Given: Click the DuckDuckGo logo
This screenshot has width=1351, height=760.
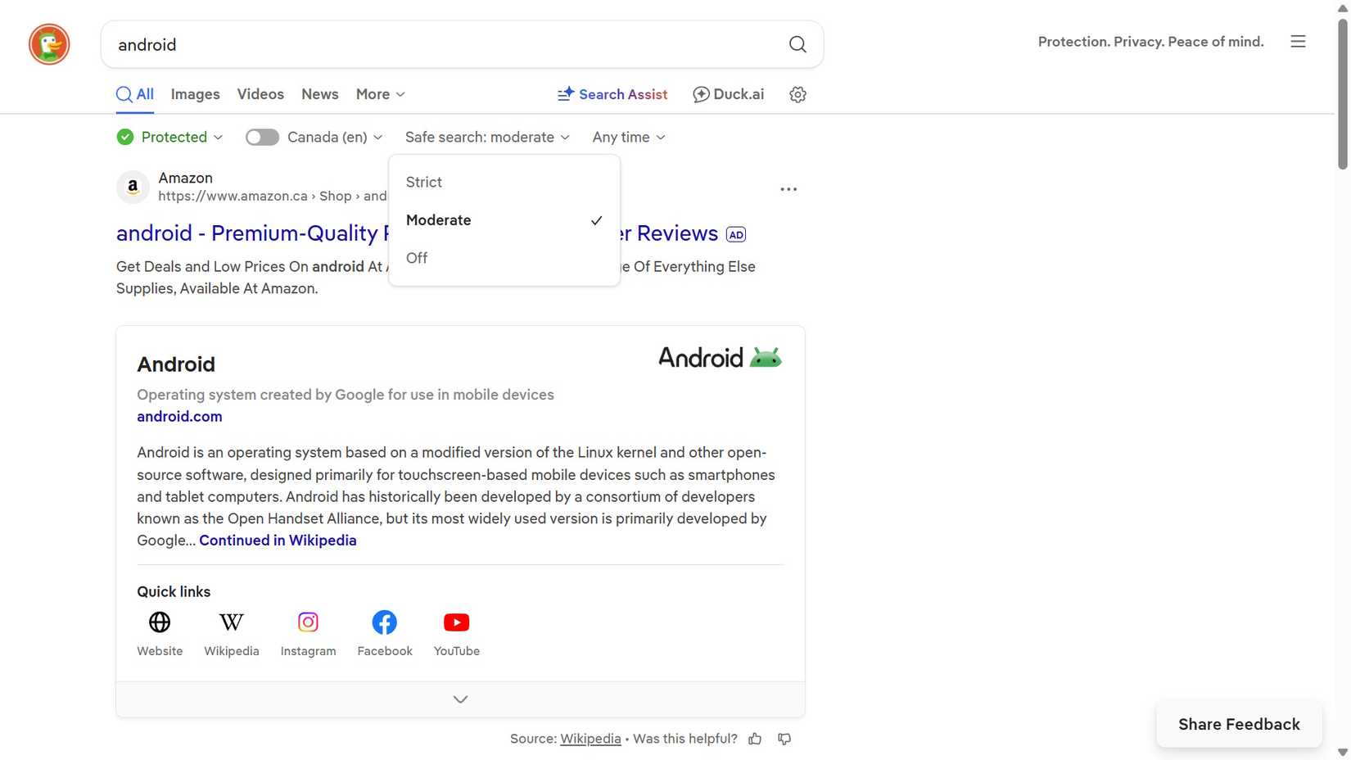Looking at the screenshot, I should pos(48,44).
